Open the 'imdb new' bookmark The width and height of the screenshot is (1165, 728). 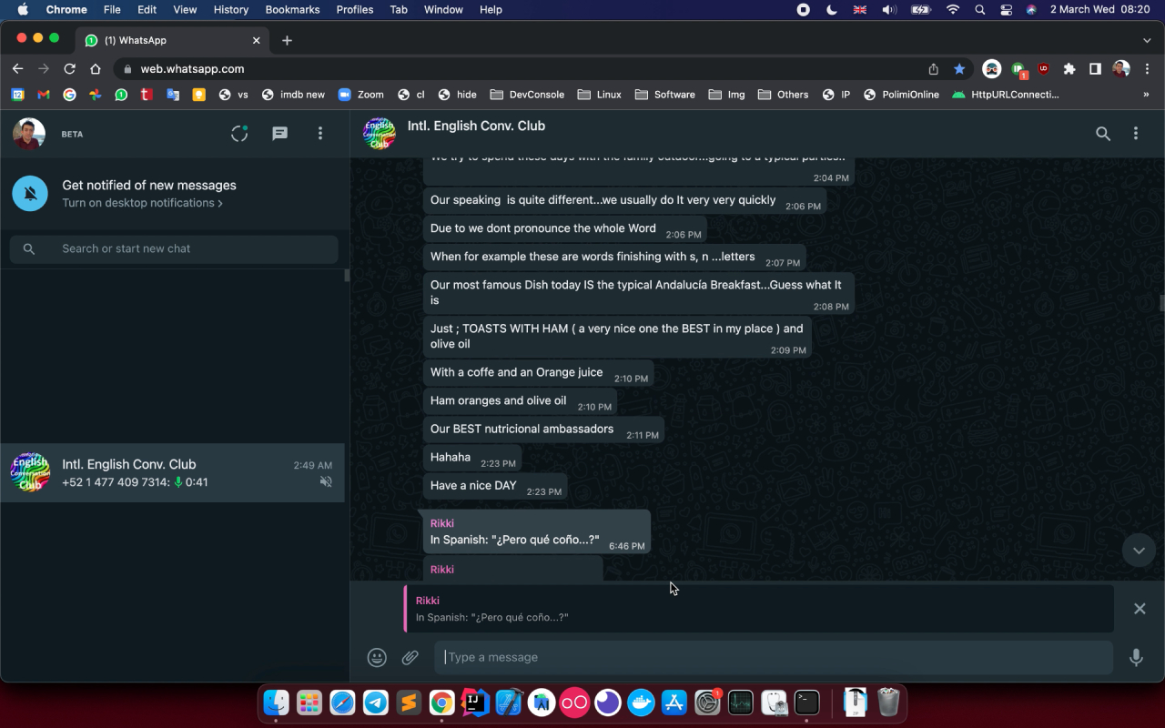292,95
